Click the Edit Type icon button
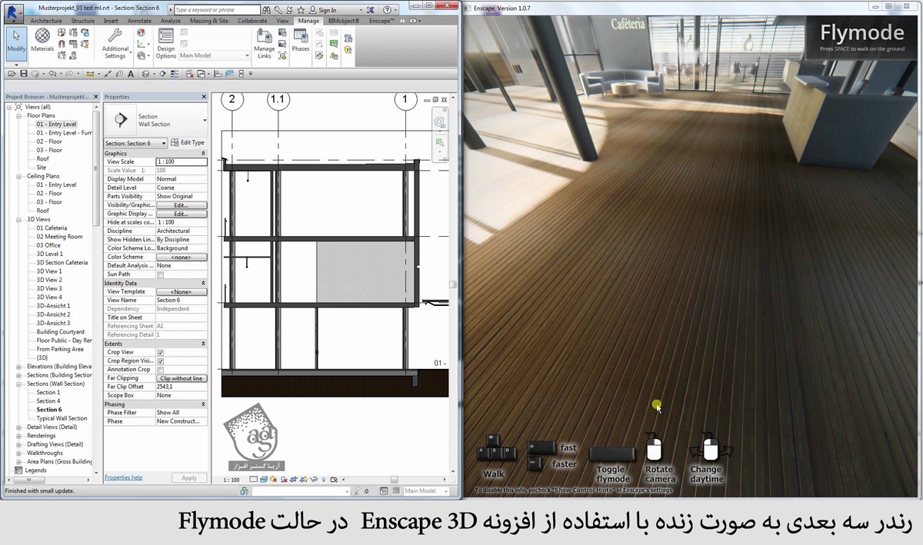 188,143
